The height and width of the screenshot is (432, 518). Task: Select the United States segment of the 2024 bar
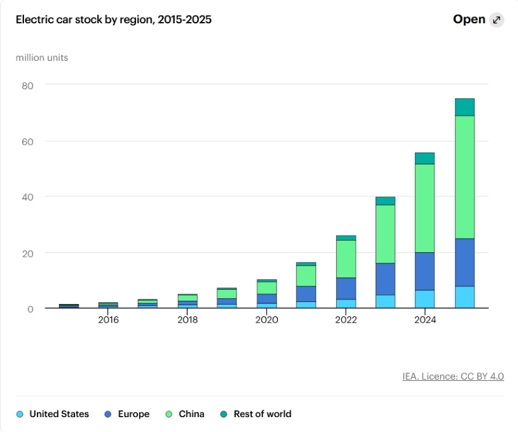[425, 299]
